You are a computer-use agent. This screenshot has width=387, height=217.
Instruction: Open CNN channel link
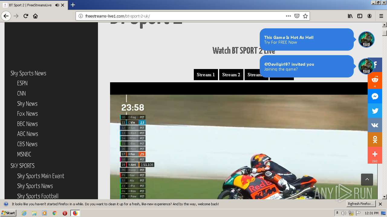click(x=21, y=93)
